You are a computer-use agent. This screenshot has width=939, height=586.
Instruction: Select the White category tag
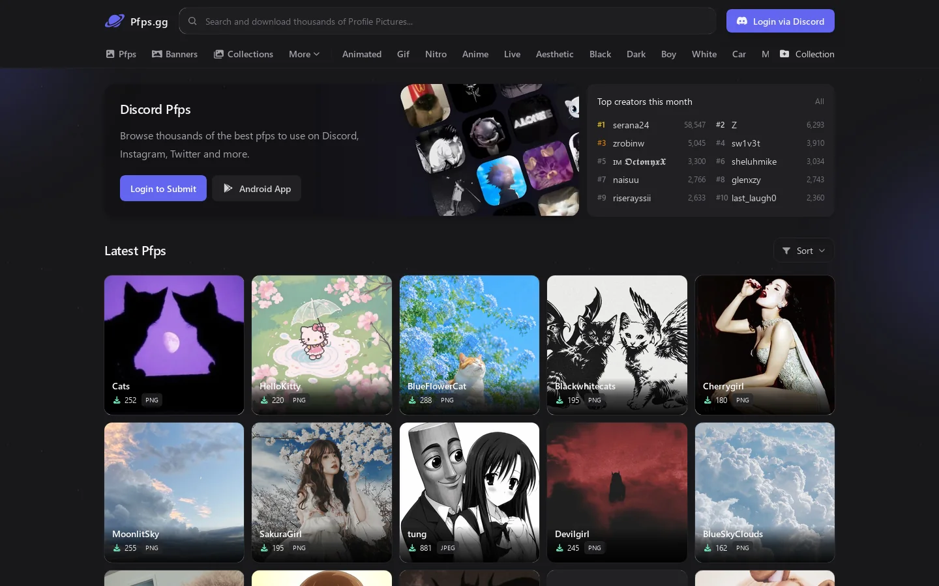pos(704,54)
